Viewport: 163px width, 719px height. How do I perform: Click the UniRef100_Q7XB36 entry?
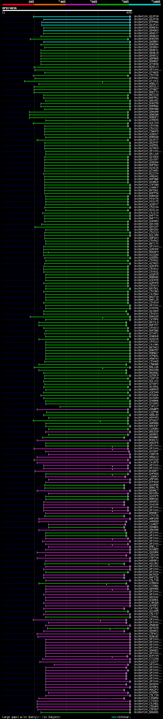(146, 64)
